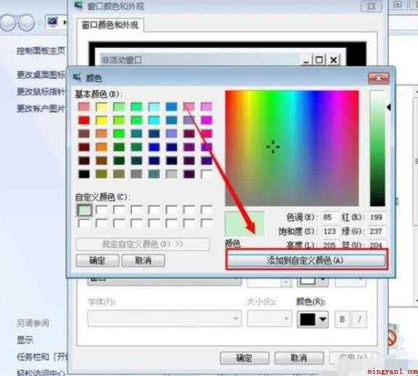Click 取消 in the Color dialog
418x376 pixels.
pos(143,261)
